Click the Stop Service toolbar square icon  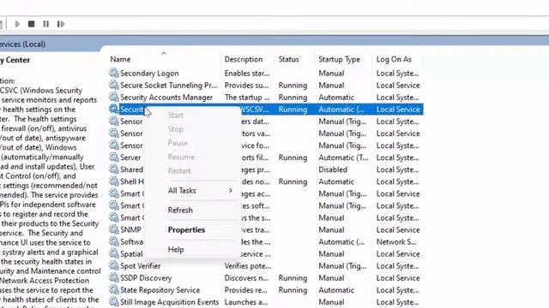tap(32, 24)
